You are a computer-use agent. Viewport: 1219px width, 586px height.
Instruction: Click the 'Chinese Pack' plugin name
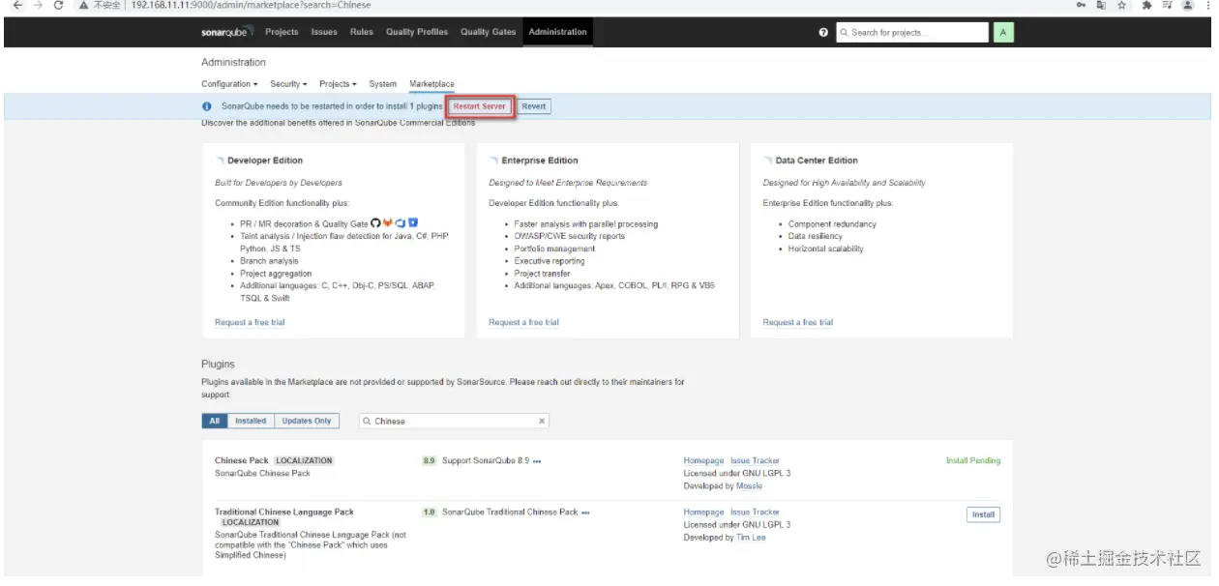[x=242, y=461]
